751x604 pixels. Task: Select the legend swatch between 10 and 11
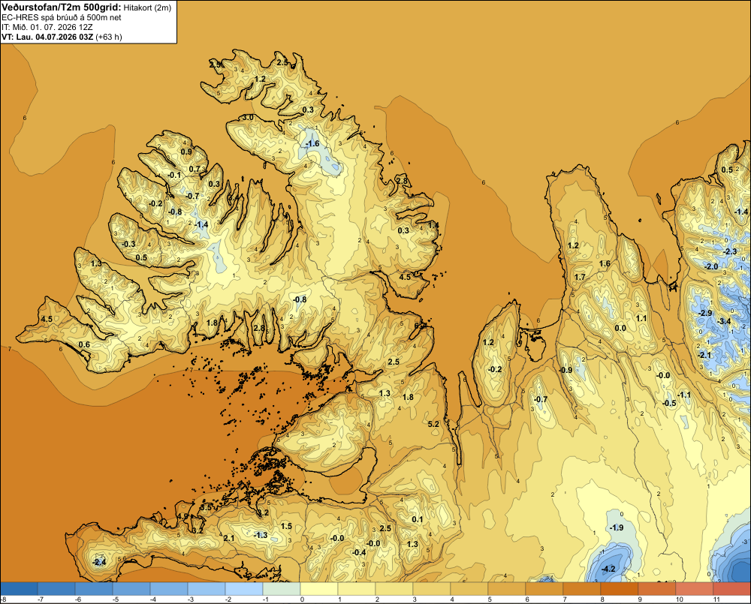coord(695,589)
